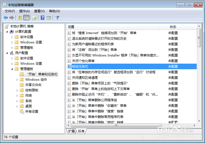Click the 计算机配置 computer icon
Image resolution: width=205 pixels, height=143 pixels.
[12, 32]
